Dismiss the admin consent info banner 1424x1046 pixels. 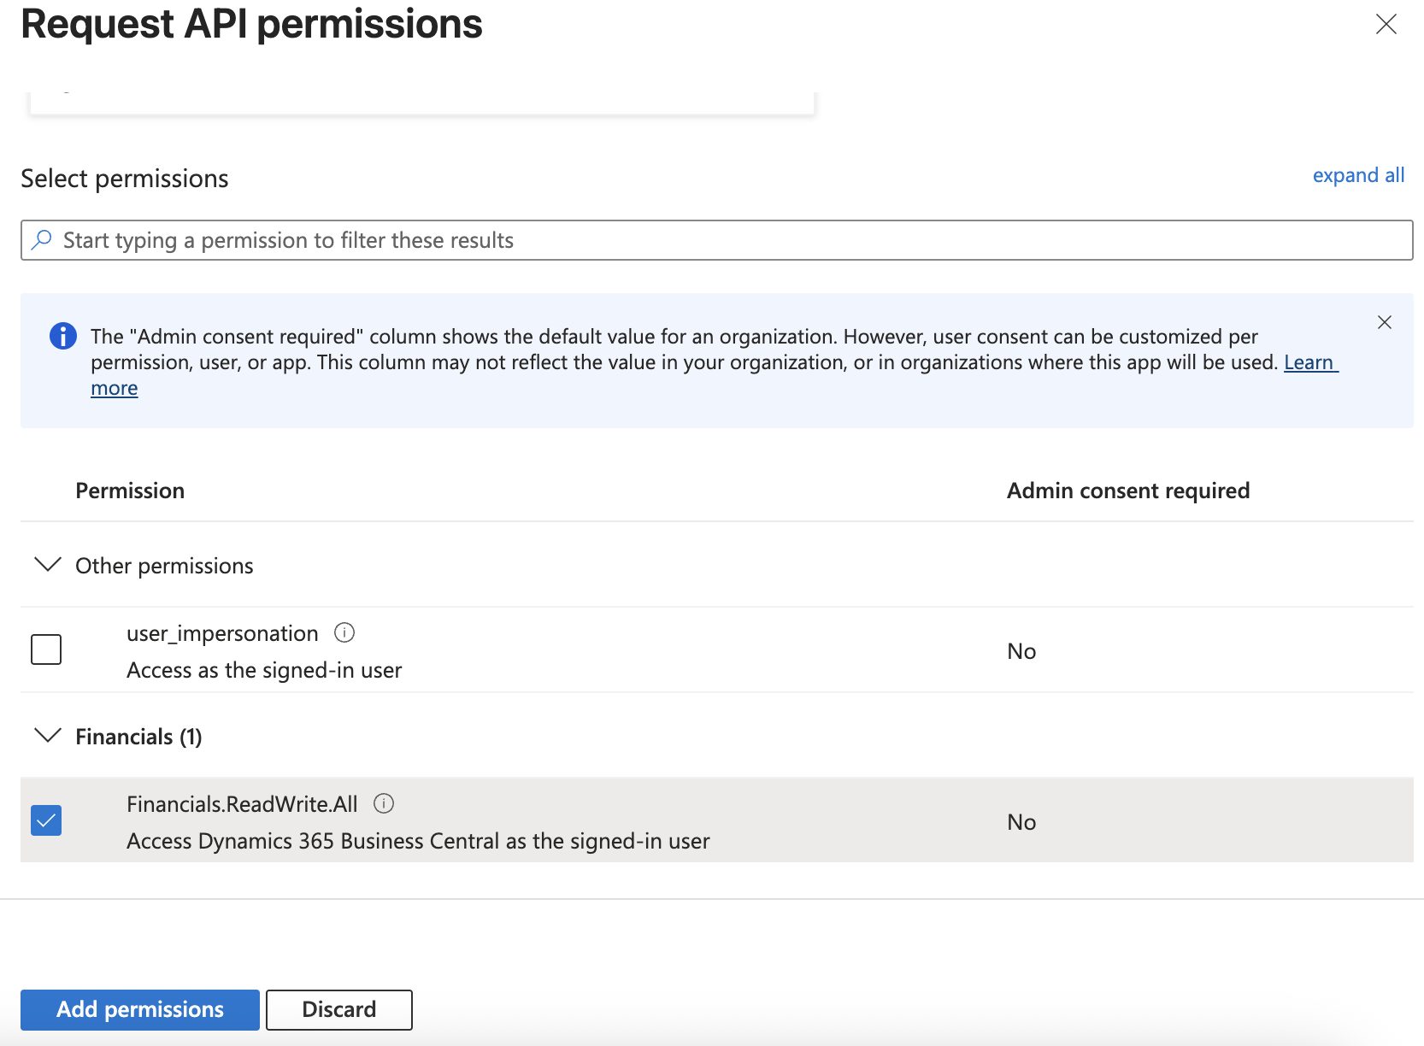[x=1385, y=322]
